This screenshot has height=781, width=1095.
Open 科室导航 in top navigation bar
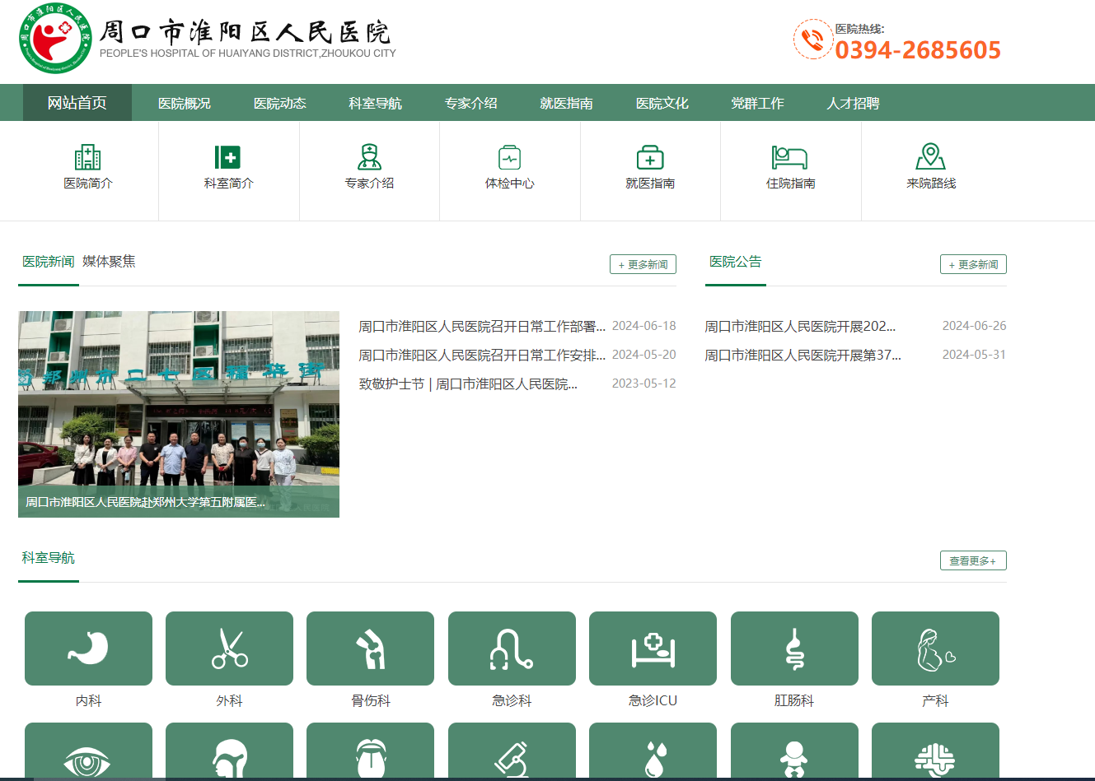click(375, 103)
